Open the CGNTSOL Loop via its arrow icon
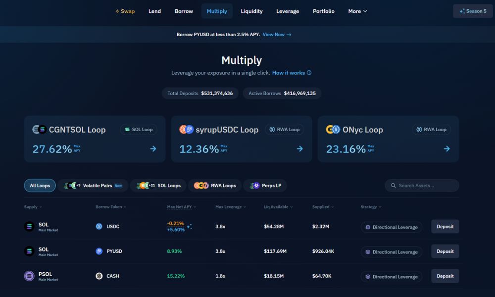Screen dimensions: 495x297 pyautogui.click(x=154, y=148)
